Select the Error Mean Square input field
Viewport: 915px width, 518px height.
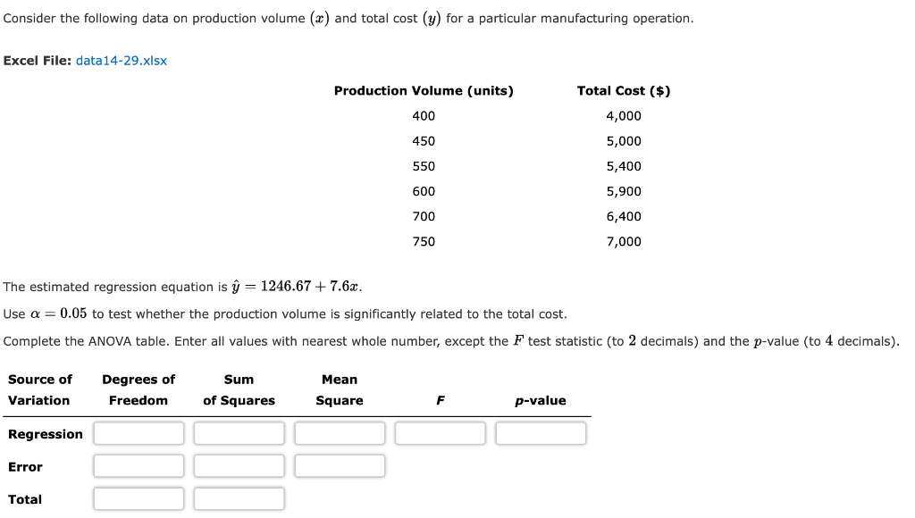point(340,465)
